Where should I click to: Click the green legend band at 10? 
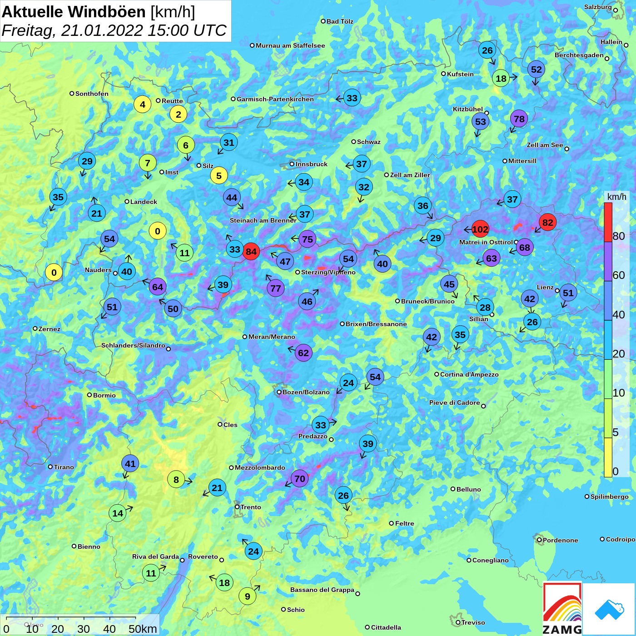608,379
